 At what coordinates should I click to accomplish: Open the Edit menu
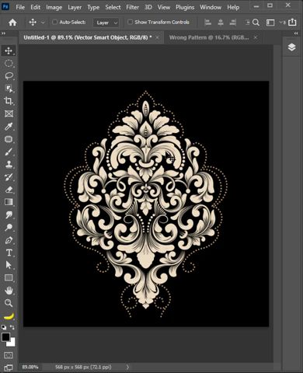point(36,7)
